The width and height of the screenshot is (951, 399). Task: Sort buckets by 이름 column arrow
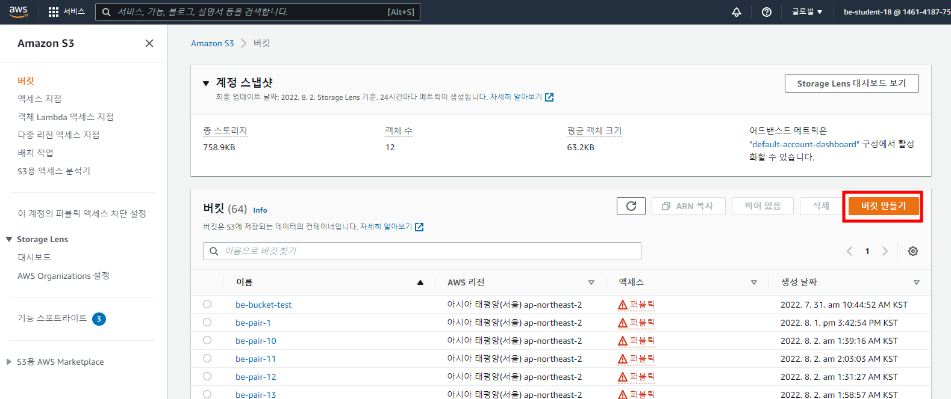coord(420,282)
